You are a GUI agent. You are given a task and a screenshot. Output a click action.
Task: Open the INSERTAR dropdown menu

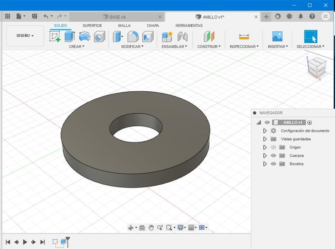278,46
